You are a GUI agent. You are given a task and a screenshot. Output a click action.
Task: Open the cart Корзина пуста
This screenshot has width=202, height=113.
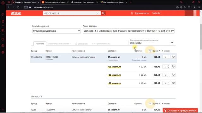[x=140, y=13]
